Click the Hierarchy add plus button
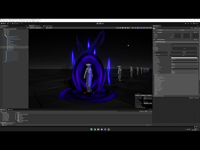The height and width of the screenshot is (150, 200). 1,27
